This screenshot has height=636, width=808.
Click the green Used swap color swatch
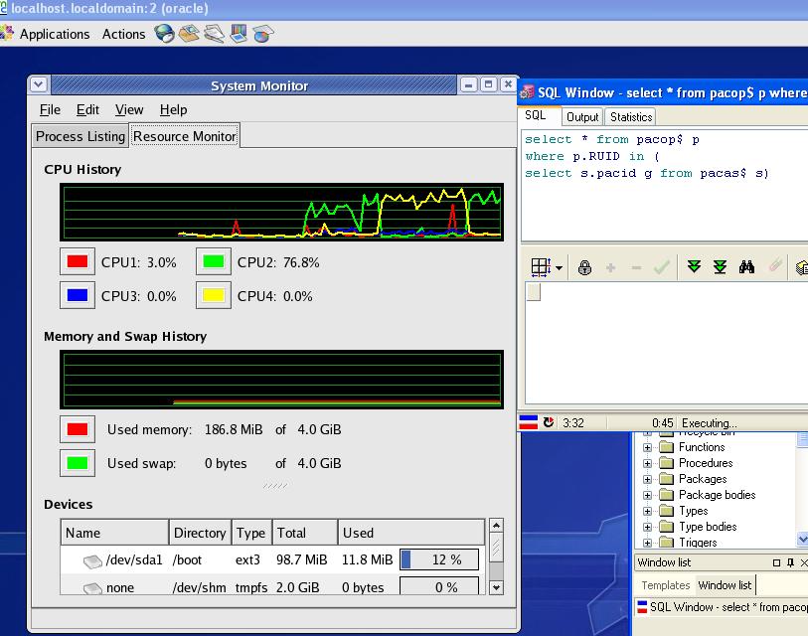(x=78, y=463)
